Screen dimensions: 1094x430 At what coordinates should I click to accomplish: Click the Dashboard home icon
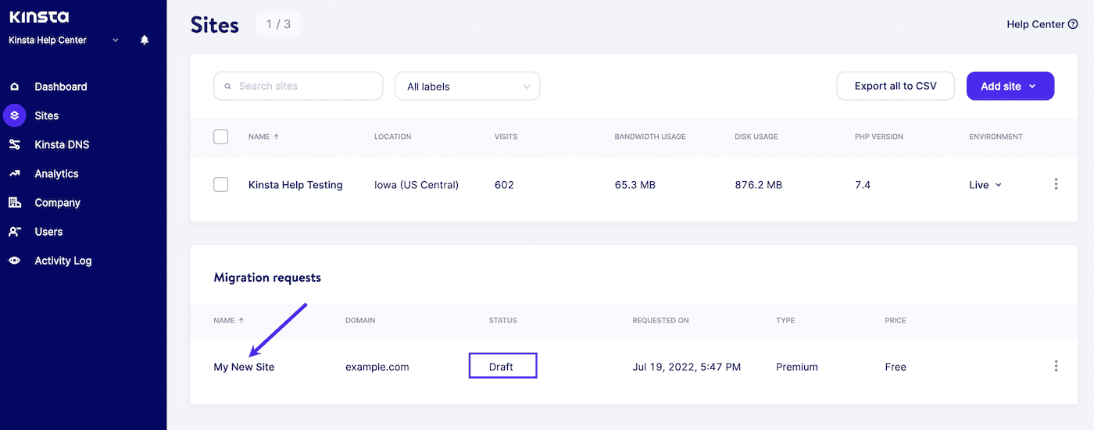point(15,87)
